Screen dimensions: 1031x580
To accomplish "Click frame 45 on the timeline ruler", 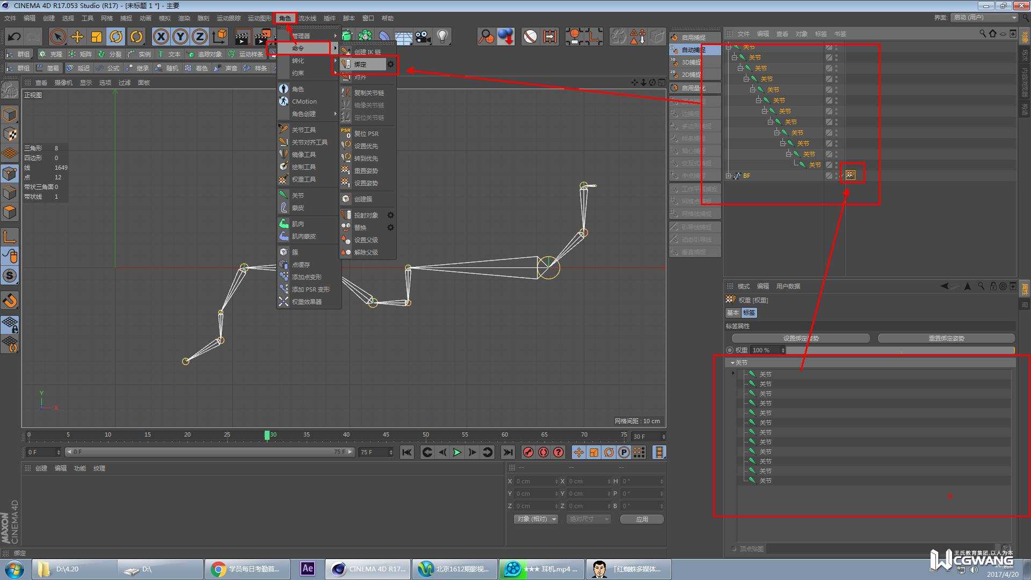I will (386, 434).
